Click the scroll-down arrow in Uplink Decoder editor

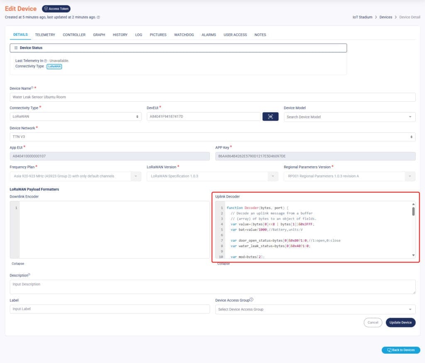tap(413, 255)
